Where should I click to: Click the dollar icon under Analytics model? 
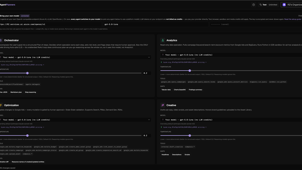tap(161, 62)
